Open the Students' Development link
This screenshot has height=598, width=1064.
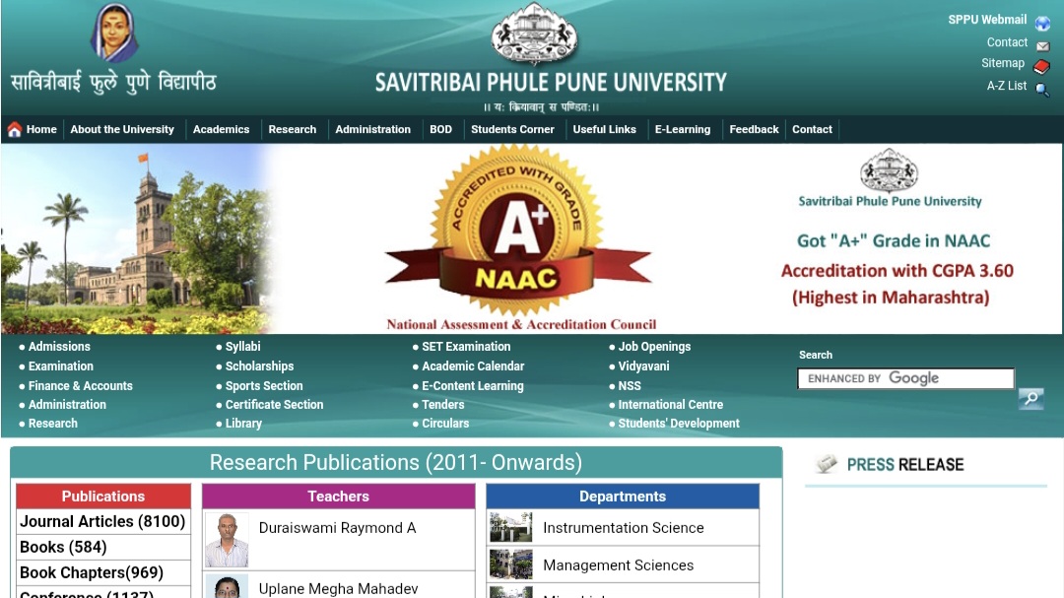tap(679, 424)
